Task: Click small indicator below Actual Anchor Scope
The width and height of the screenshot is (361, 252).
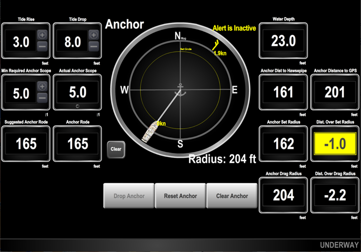Action: coord(78,106)
